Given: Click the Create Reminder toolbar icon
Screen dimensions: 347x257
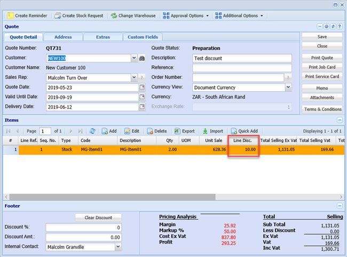Looking at the screenshot, I should click(x=10, y=15).
